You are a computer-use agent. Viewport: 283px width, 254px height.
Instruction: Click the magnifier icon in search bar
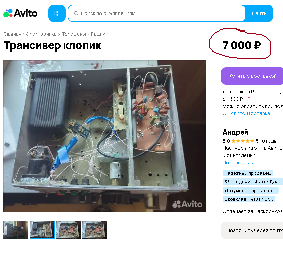pos(76,13)
